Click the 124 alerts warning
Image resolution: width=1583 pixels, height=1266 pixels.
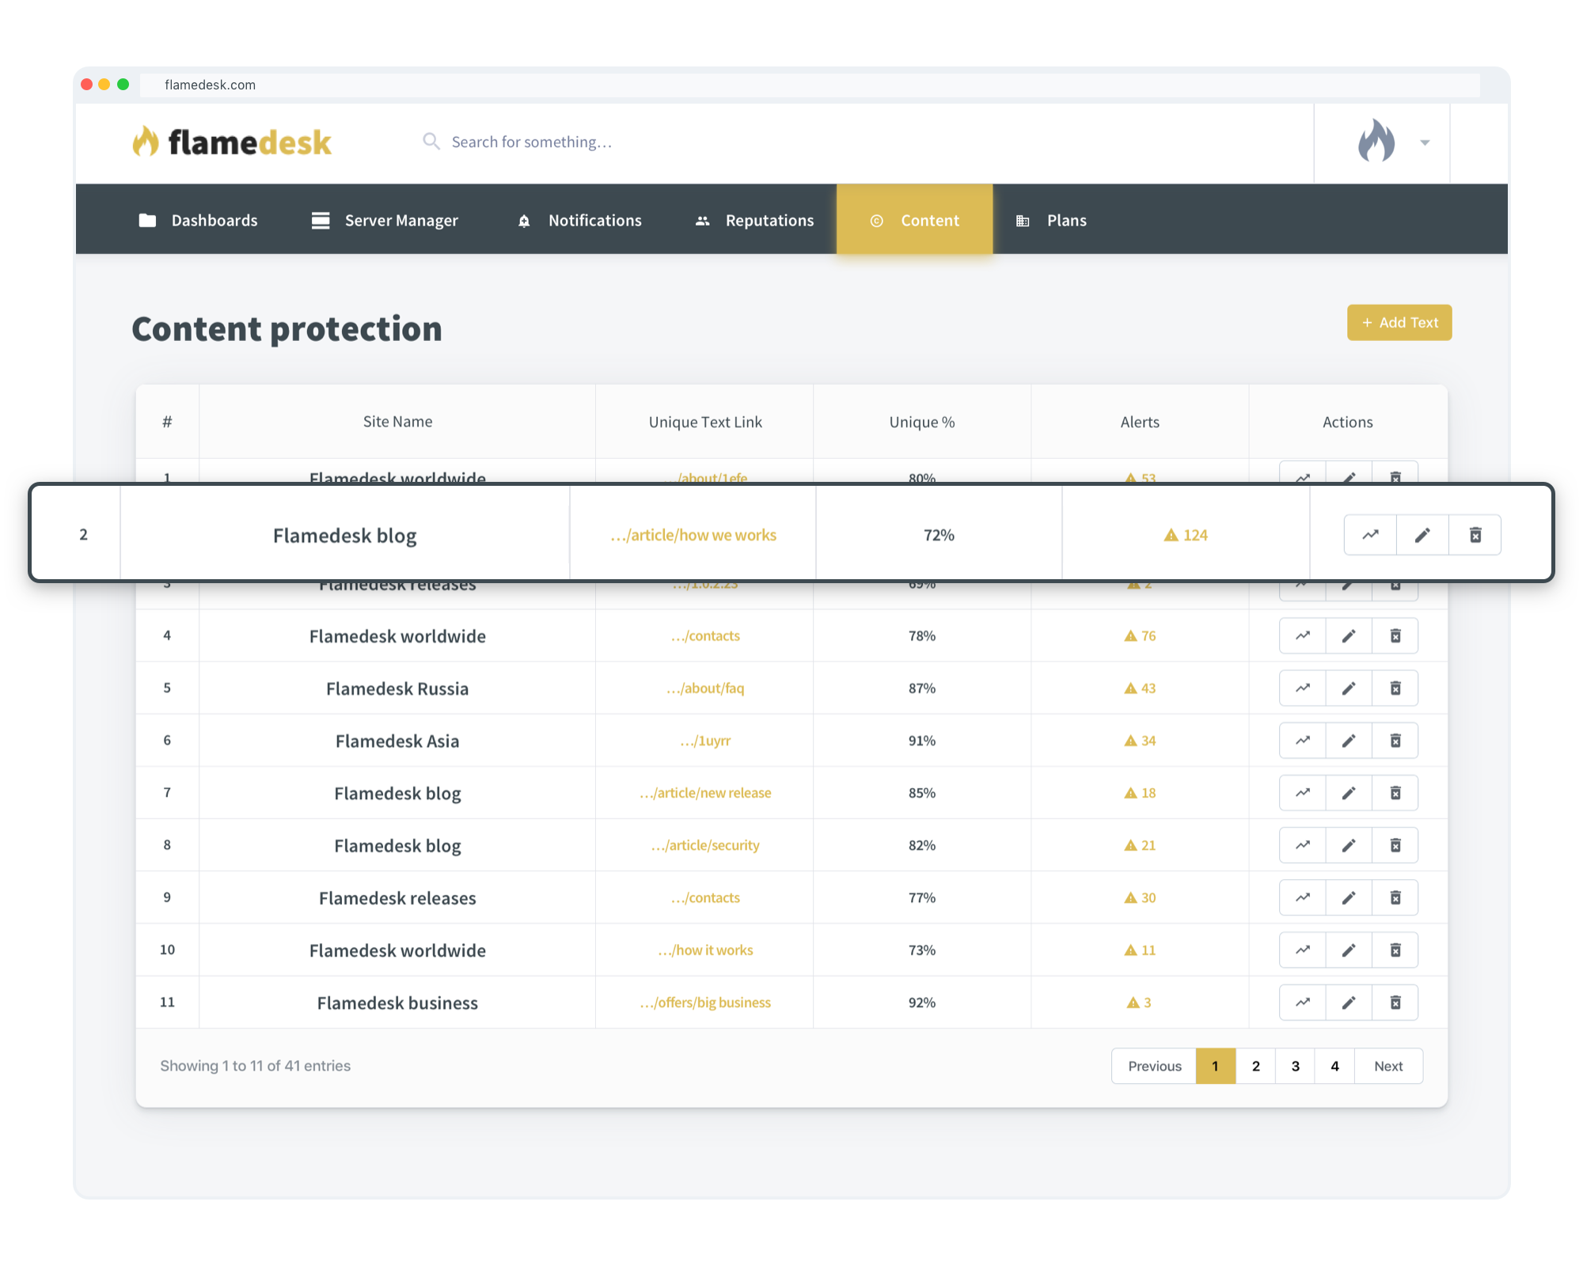(x=1186, y=535)
